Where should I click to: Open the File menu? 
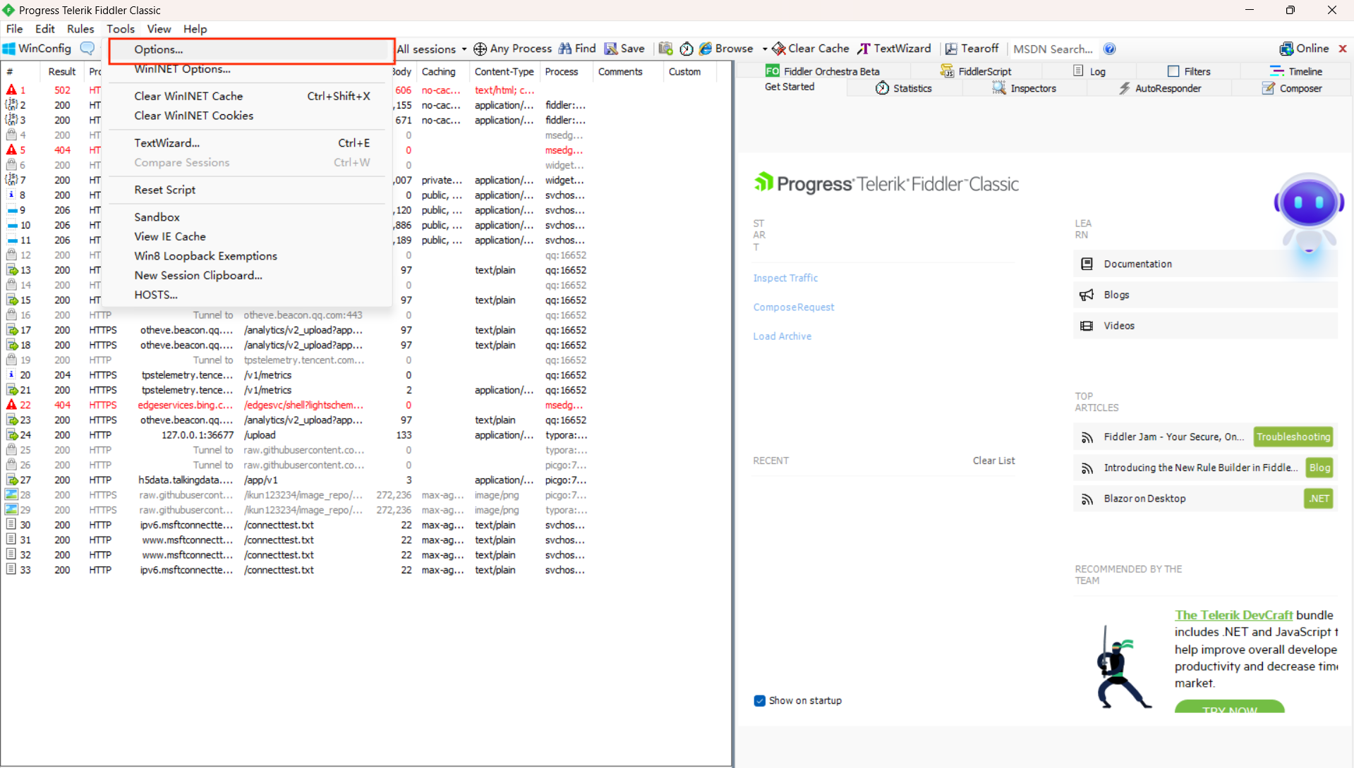click(x=14, y=29)
